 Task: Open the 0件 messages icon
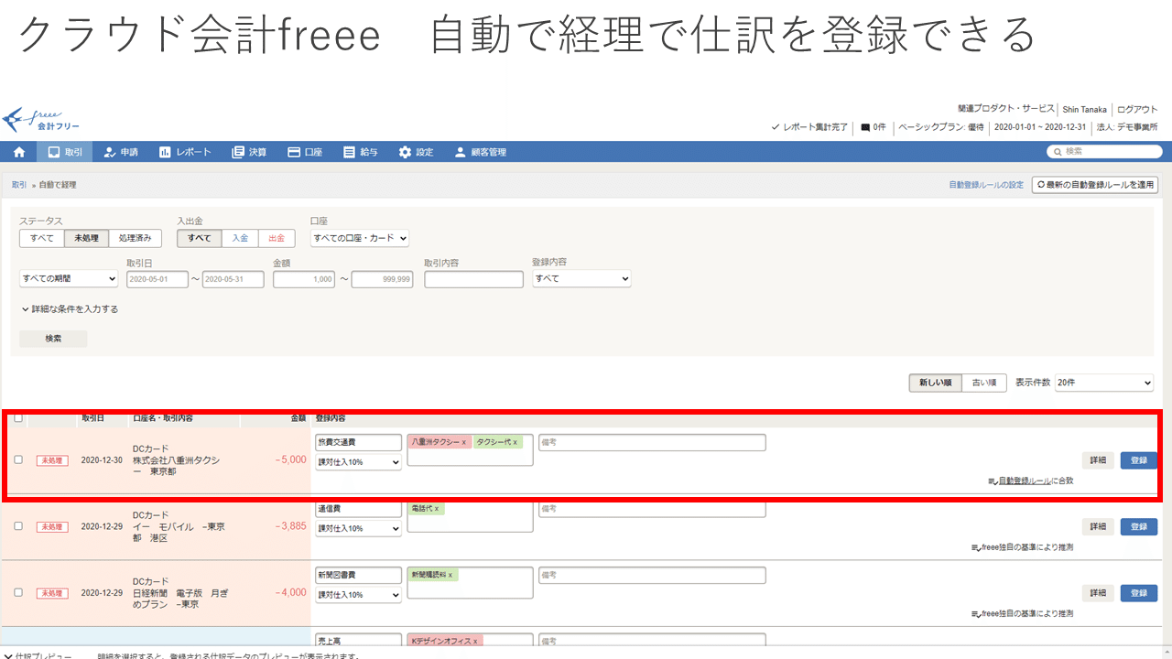tap(873, 127)
